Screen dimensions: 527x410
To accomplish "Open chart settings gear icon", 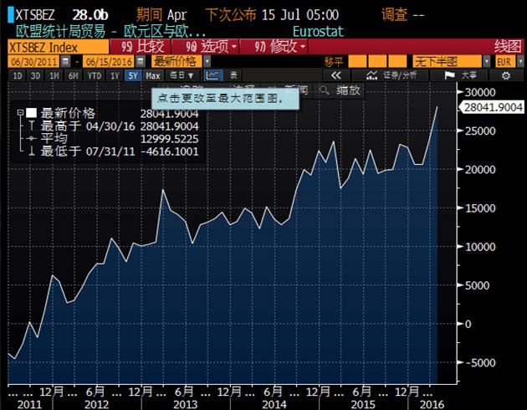I will coord(505,75).
